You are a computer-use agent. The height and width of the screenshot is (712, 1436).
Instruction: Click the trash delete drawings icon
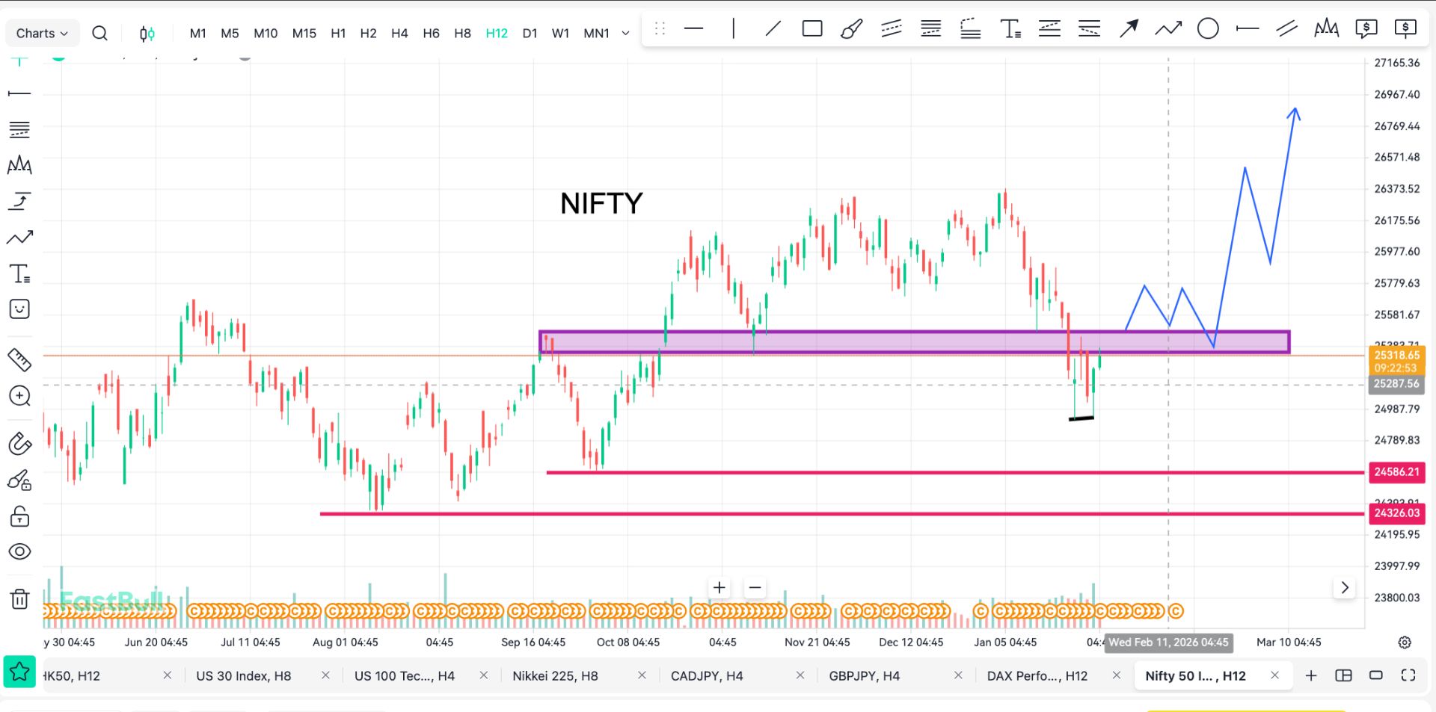(19, 598)
